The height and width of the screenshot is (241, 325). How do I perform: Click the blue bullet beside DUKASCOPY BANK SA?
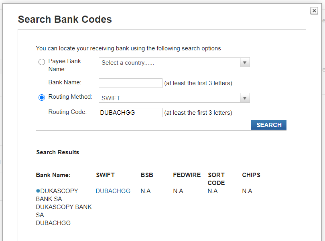38,191
